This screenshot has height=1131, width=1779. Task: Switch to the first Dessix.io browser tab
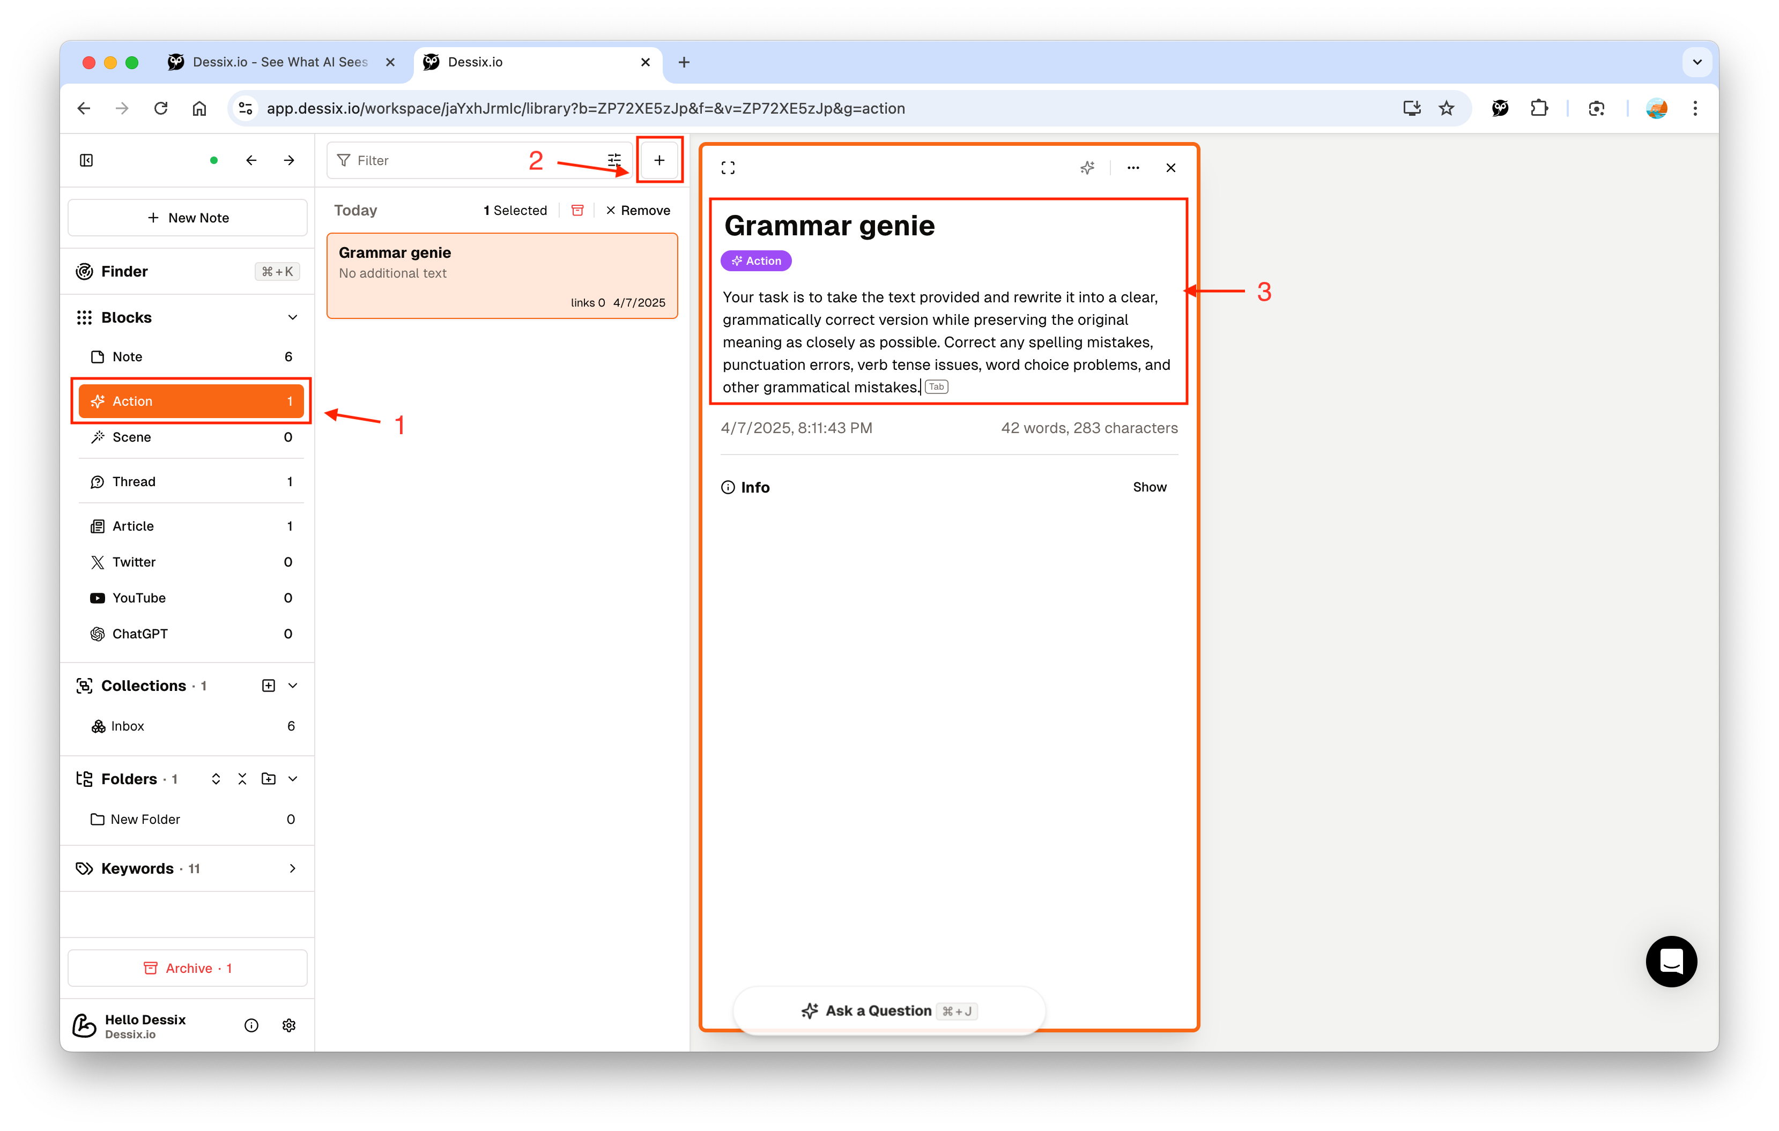pos(279,62)
